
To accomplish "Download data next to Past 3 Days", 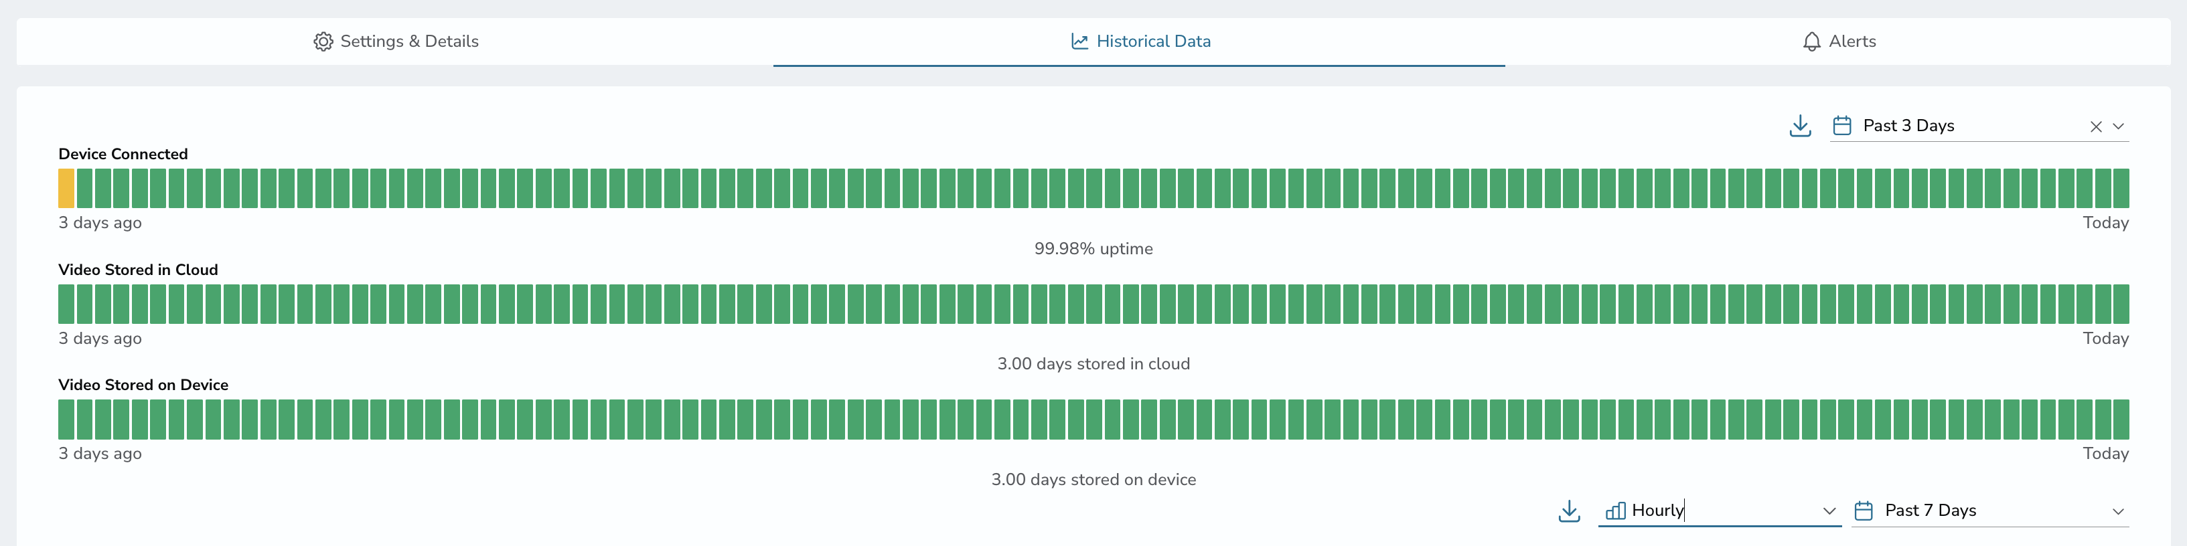I will point(1800,126).
